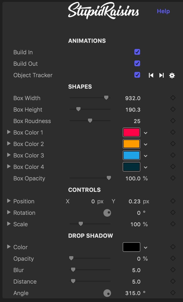Jump to next Object Tracker keyframe icon
Image resolution: width=183 pixels, height=302 pixels.
pyautogui.click(x=161, y=75)
